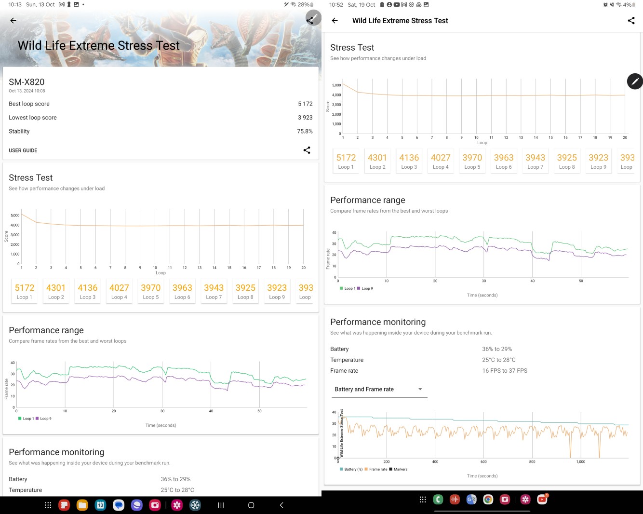Viewport: 643px width, 514px height.
Task: Toggle Loop 1 legend in right performance chart
Action: click(x=348, y=288)
